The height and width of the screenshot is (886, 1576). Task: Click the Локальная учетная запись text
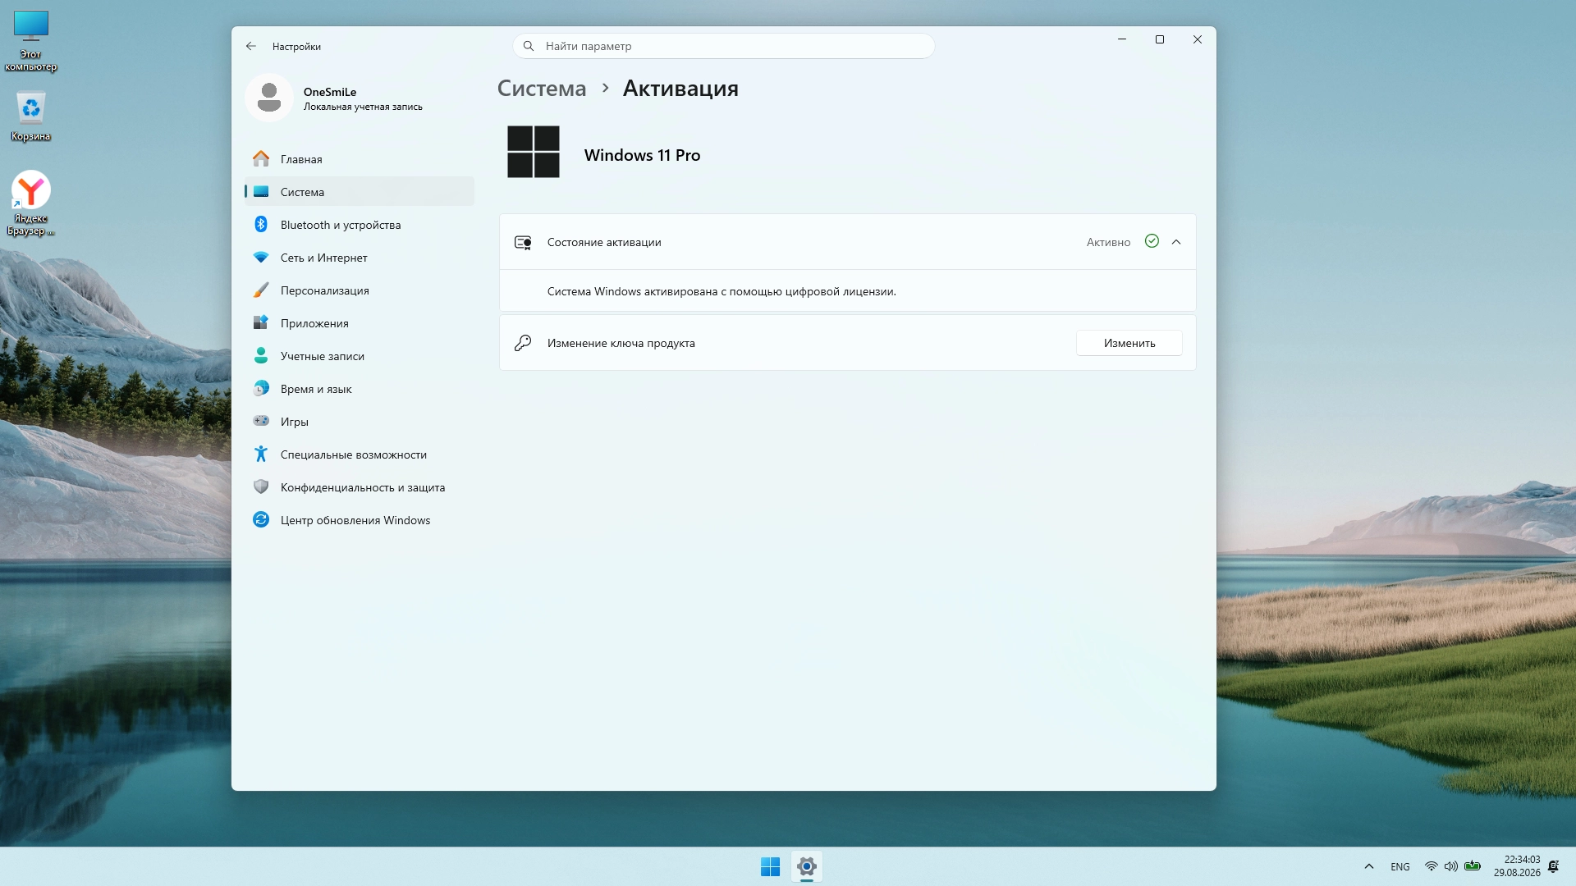pyautogui.click(x=363, y=107)
